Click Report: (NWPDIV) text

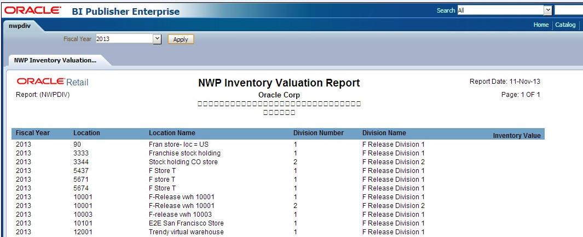click(x=43, y=95)
